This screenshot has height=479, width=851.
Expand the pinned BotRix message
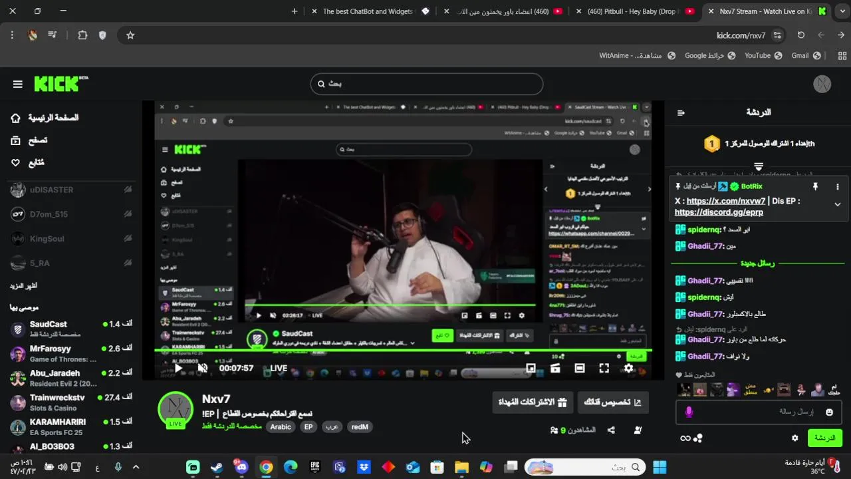[x=838, y=204]
